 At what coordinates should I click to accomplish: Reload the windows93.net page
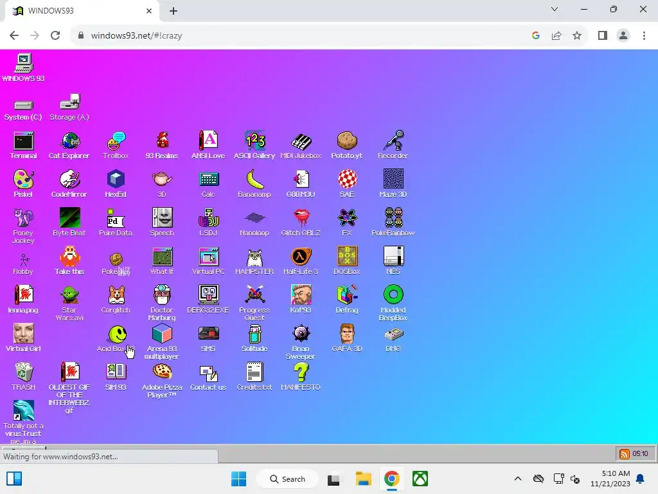(x=55, y=36)
